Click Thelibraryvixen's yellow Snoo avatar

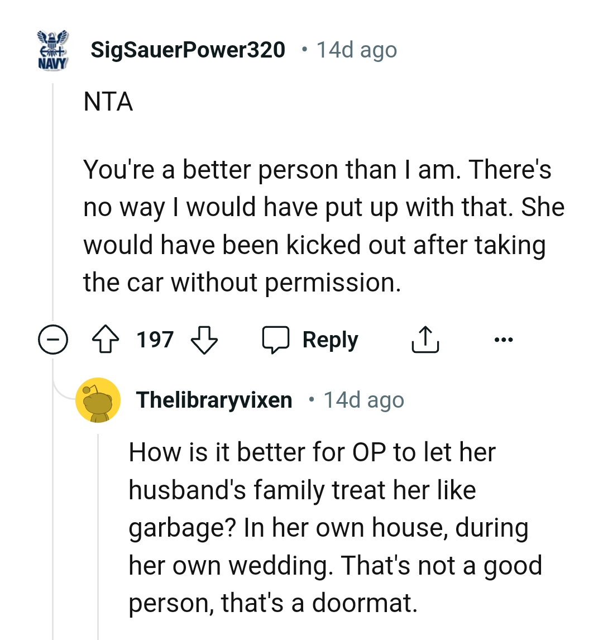pyautogui.click(x=98, y=400)
